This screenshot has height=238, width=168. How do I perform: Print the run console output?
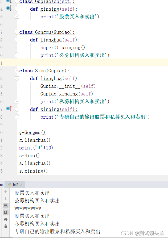(x=6, y=219)
